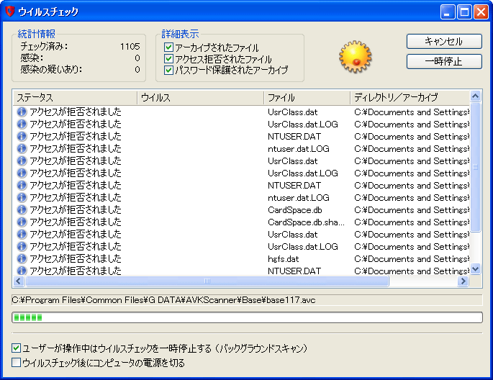The image size is (493, 380).
Task: Click the green scan progress bar
Action: click(247, 317)
